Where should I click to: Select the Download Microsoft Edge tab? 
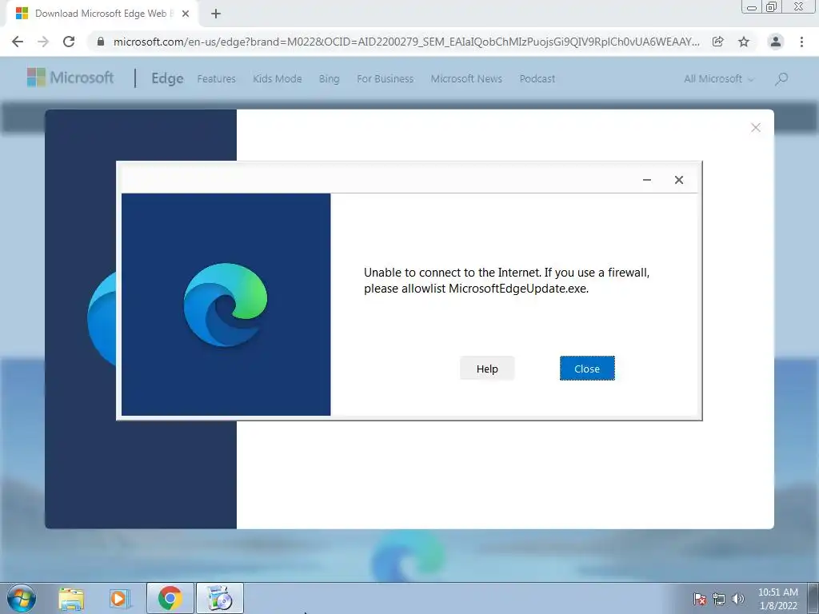[102, 14]
